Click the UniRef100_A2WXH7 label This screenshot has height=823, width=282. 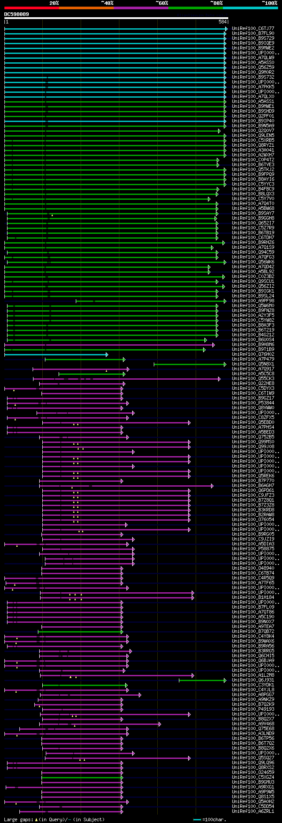pos(253,155)
